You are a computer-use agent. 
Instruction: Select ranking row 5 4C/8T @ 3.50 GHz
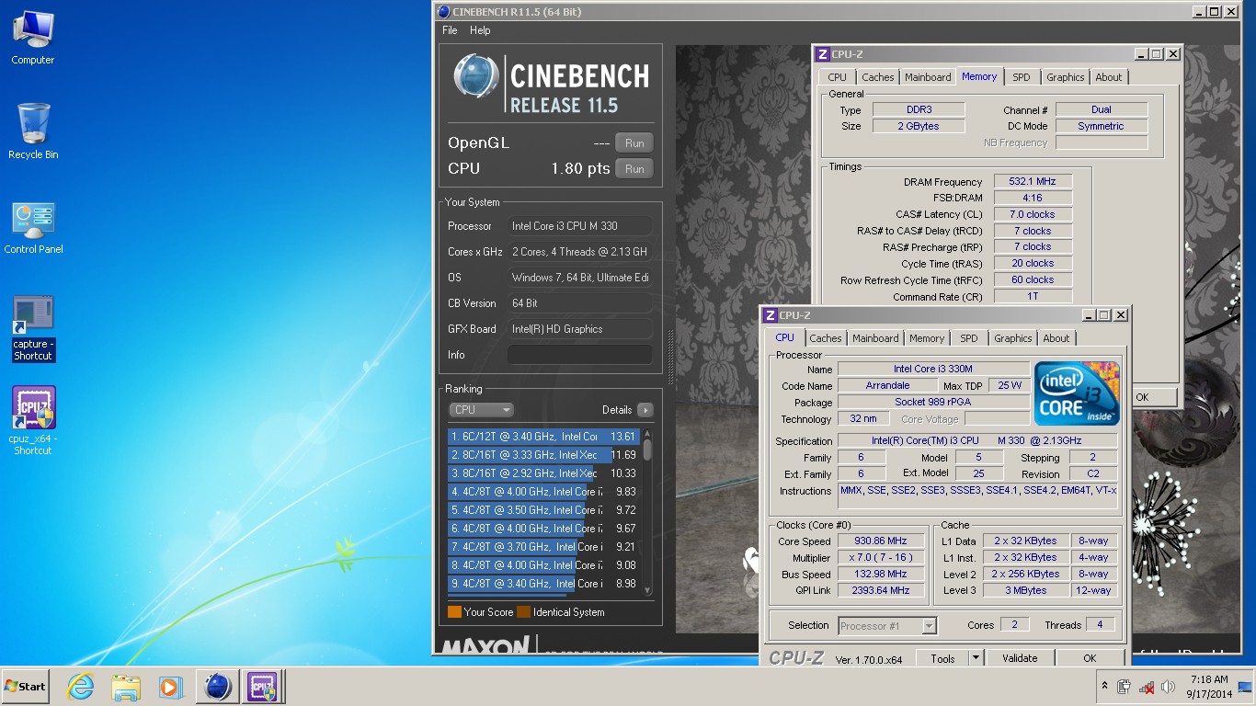pos(543,510)
